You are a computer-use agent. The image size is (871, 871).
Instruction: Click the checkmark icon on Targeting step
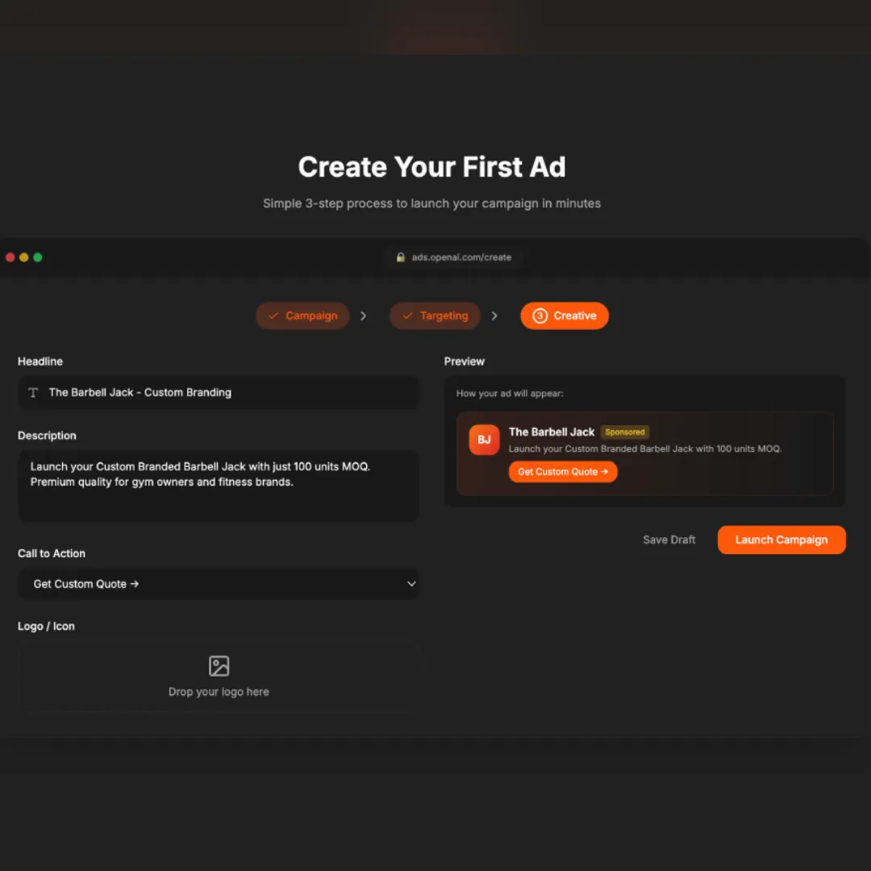408,315
